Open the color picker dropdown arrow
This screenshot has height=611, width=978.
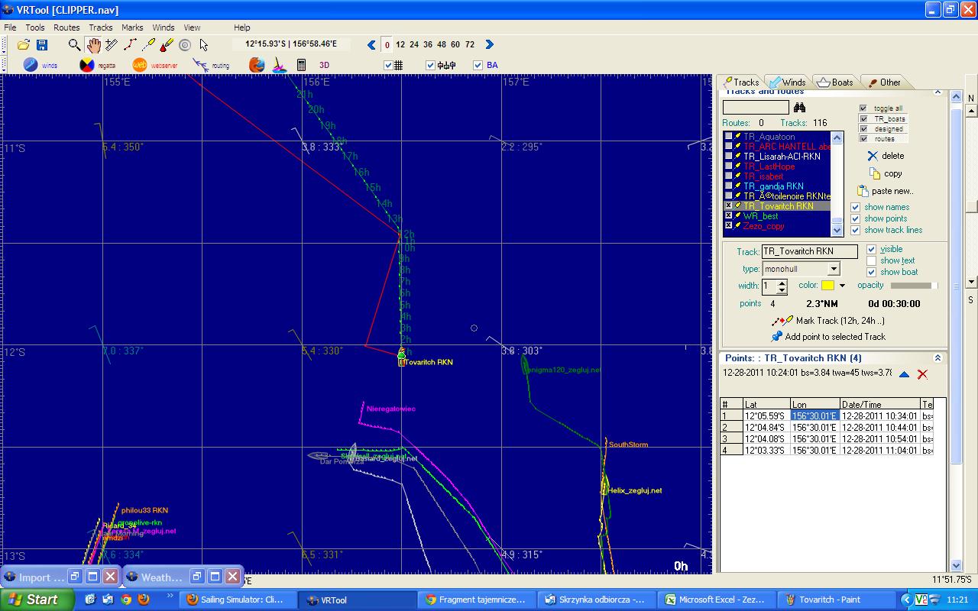pos(842,286)
